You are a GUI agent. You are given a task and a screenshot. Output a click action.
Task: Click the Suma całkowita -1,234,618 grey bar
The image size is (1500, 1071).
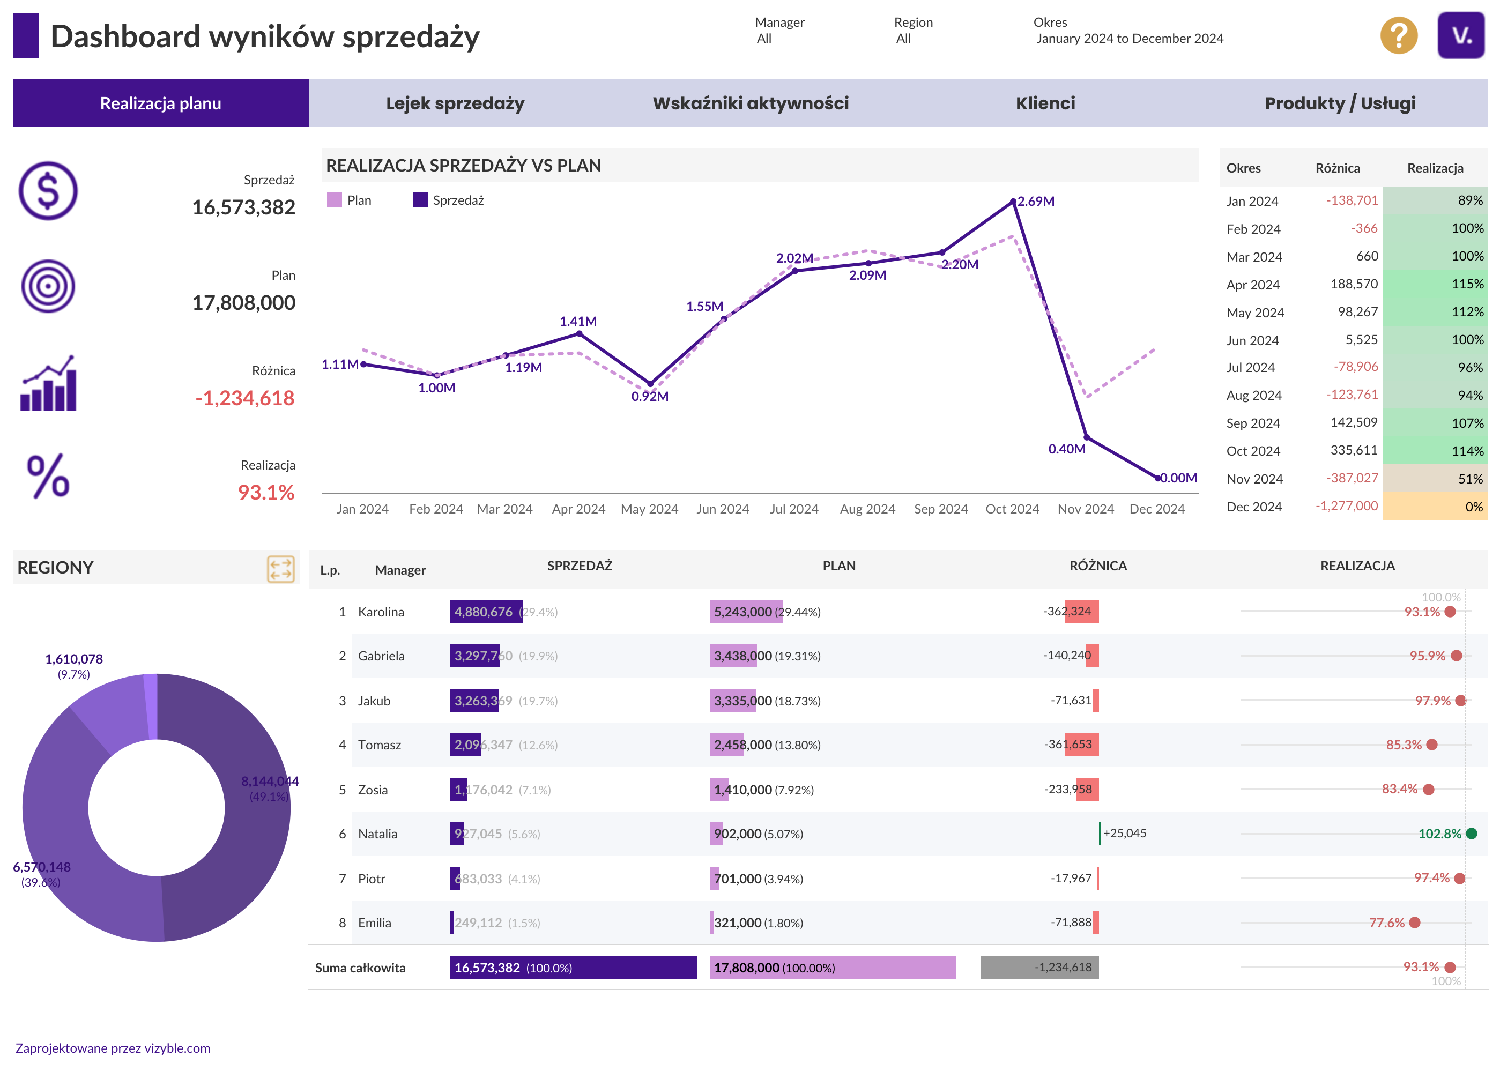(x=1039, y=968)
